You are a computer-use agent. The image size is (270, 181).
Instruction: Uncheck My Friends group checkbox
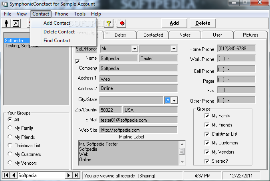pyautogui.click(x=207, y=125)
